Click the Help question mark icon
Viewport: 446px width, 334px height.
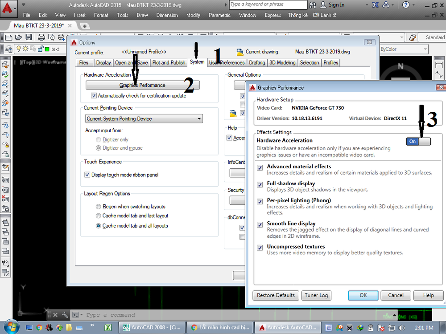405,5
